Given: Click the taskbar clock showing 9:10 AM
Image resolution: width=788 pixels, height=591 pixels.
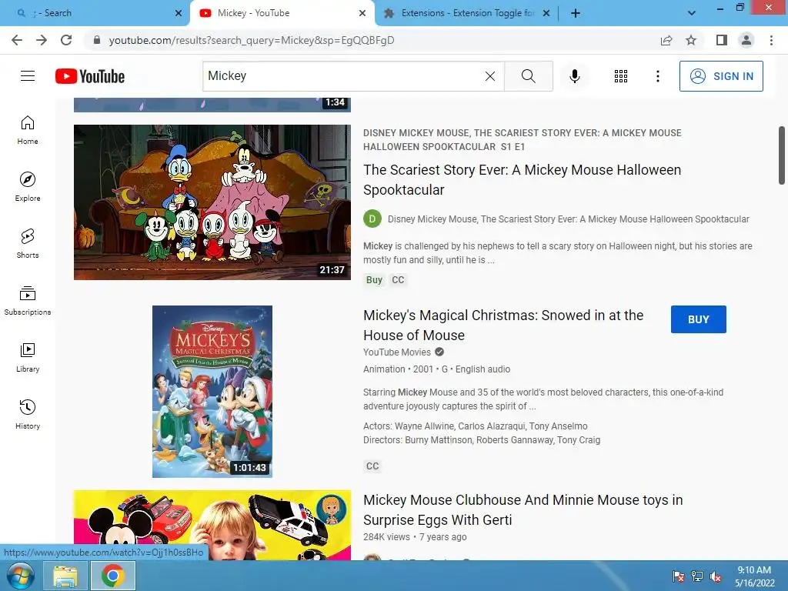Looking at the screenshot, I should [754, 576].
